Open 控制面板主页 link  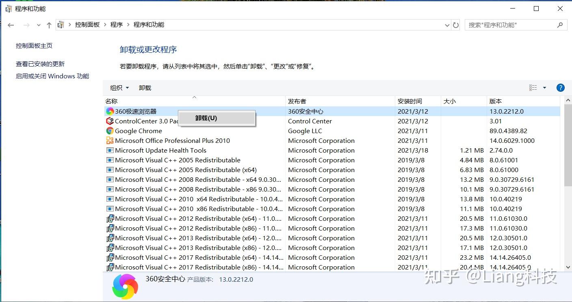34,46
